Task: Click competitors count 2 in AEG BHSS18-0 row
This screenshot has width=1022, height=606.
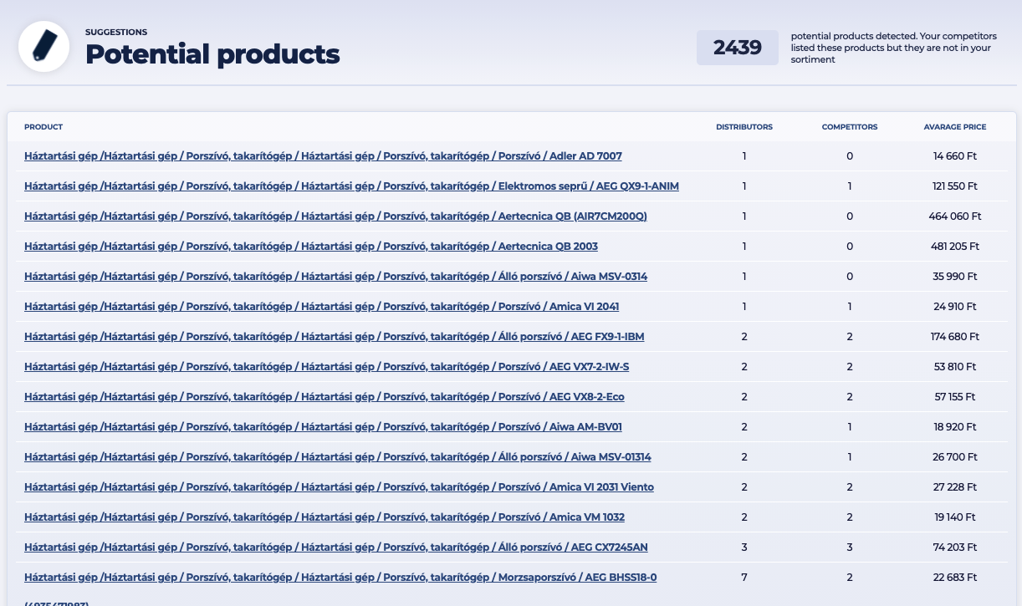Action: click(850, 578)
